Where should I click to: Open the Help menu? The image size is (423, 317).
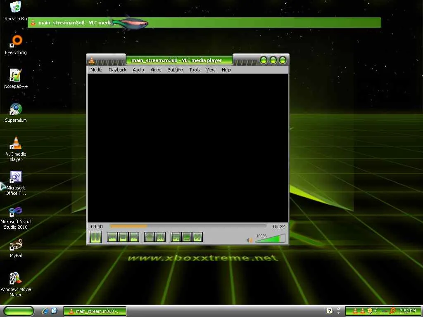pos(226,70)
